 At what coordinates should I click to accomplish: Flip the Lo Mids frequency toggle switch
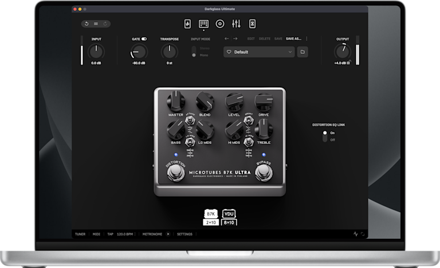tap(190, 142)
